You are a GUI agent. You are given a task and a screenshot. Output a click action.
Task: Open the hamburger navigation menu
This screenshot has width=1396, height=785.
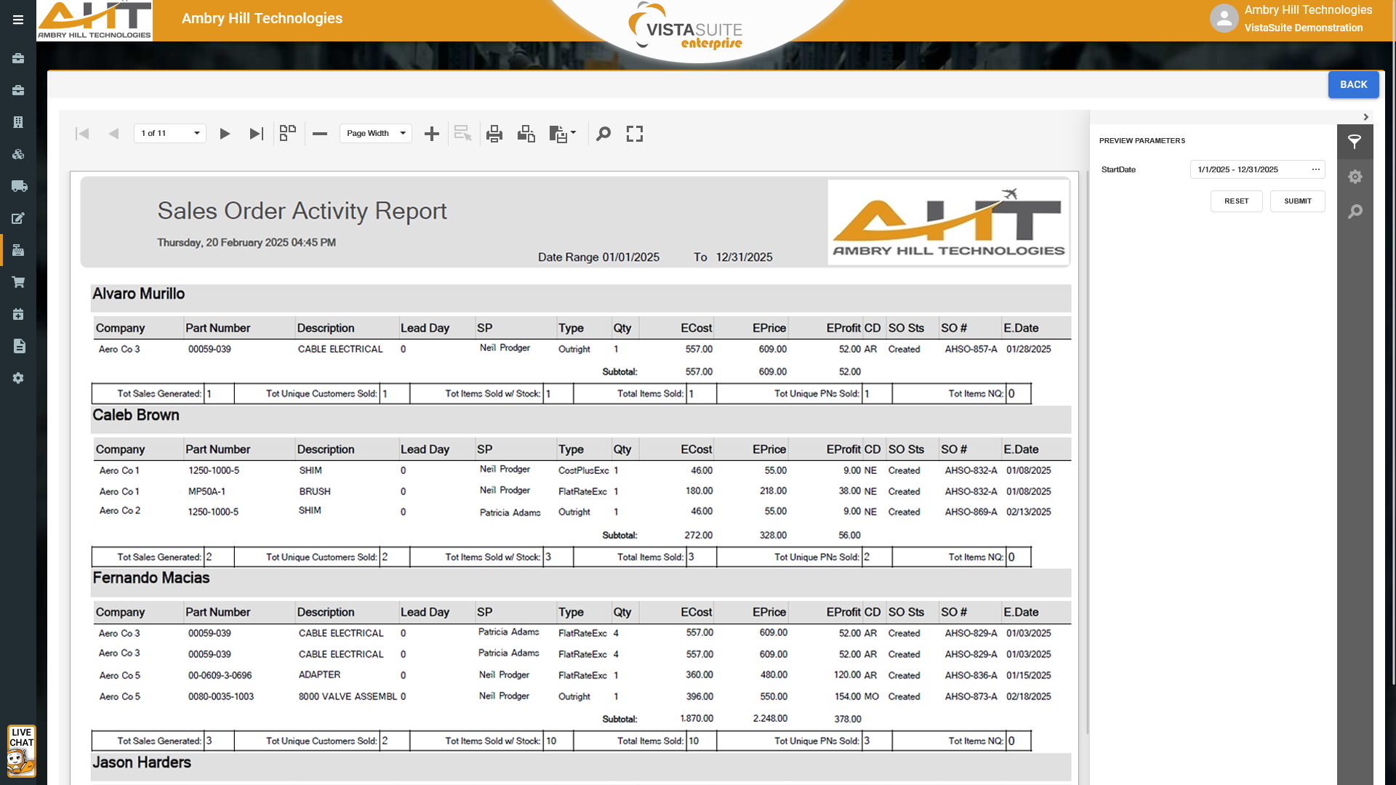tap(18, 20)
